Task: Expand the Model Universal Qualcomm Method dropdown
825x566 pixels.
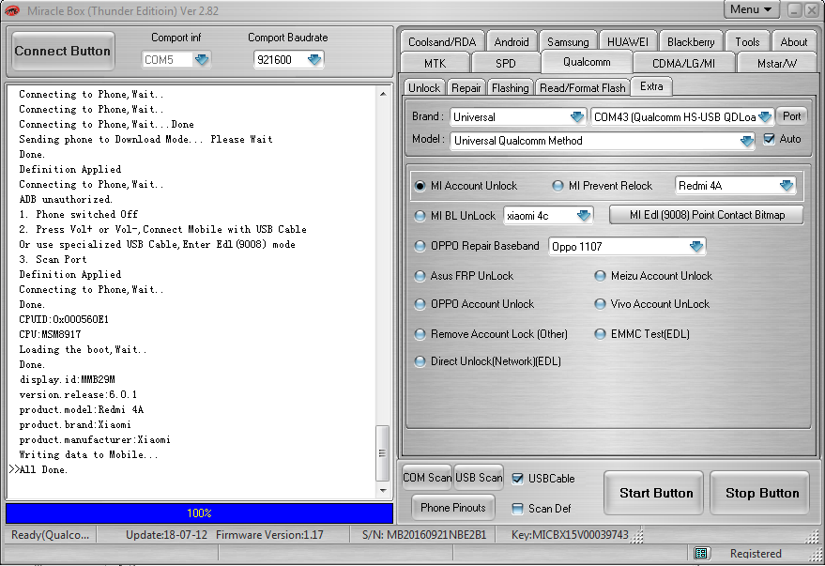Action: (x=746, y=141)
